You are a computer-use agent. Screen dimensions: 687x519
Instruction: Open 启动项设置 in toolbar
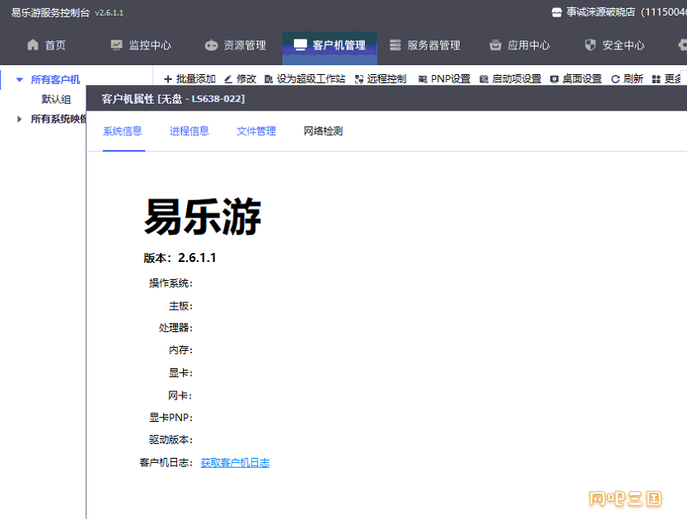coord(511,79)
